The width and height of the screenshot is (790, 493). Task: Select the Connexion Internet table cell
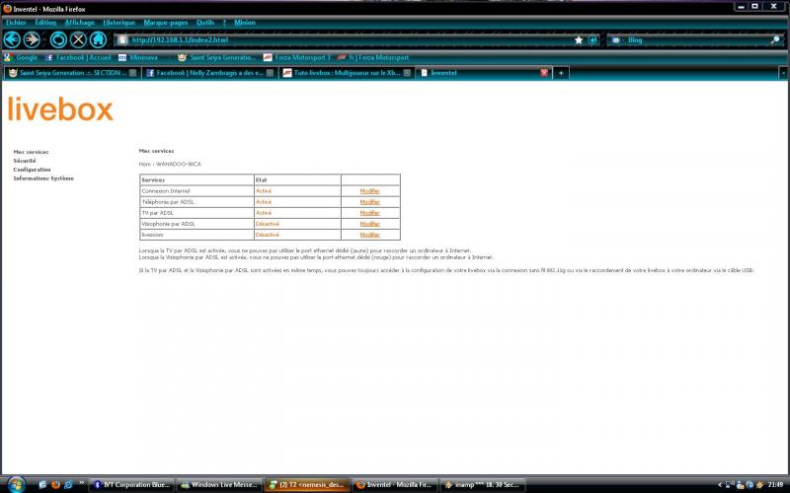[x=197, y=191]
